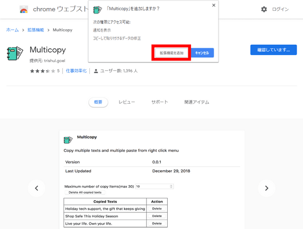
Task: Go to ホーム breadcrumb link
Action: pos(12,30)
